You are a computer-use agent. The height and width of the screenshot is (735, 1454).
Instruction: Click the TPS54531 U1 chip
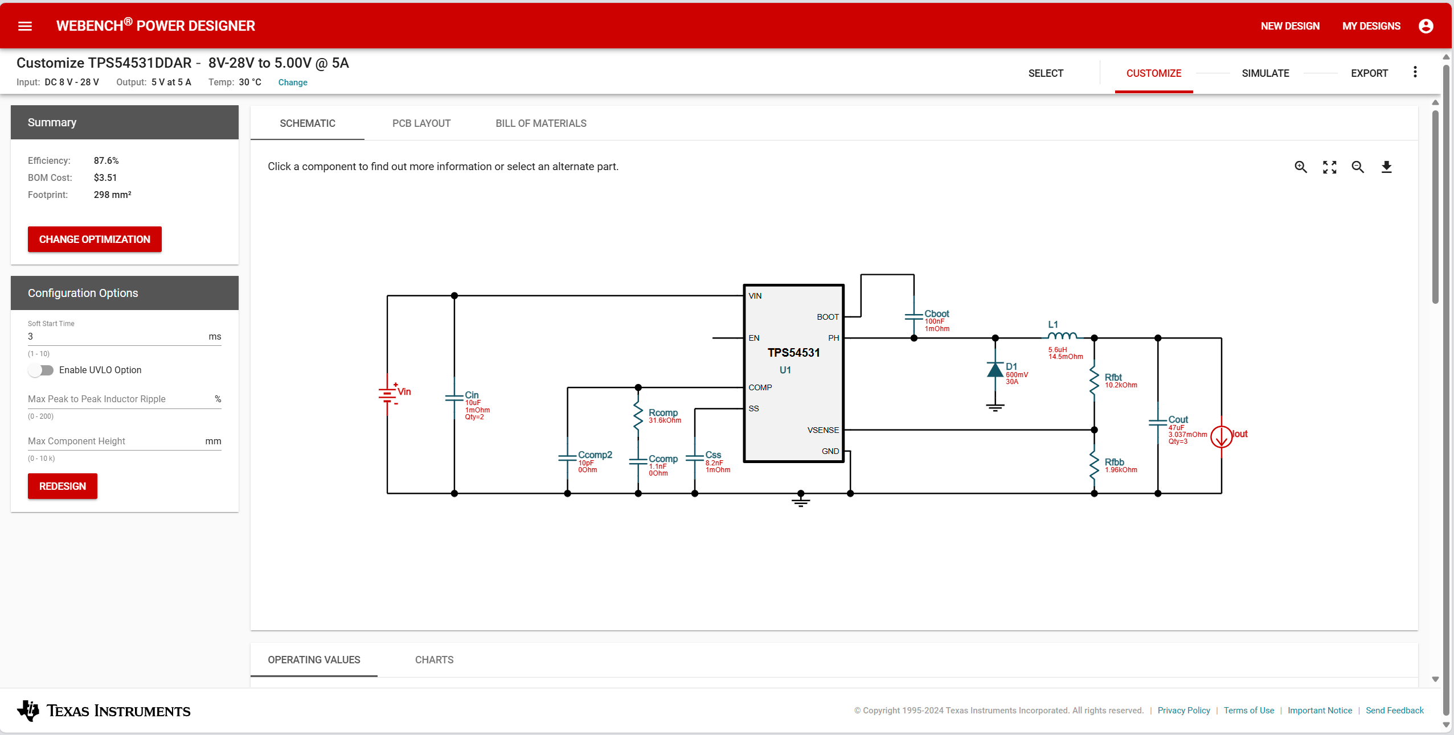click(793, 373)
